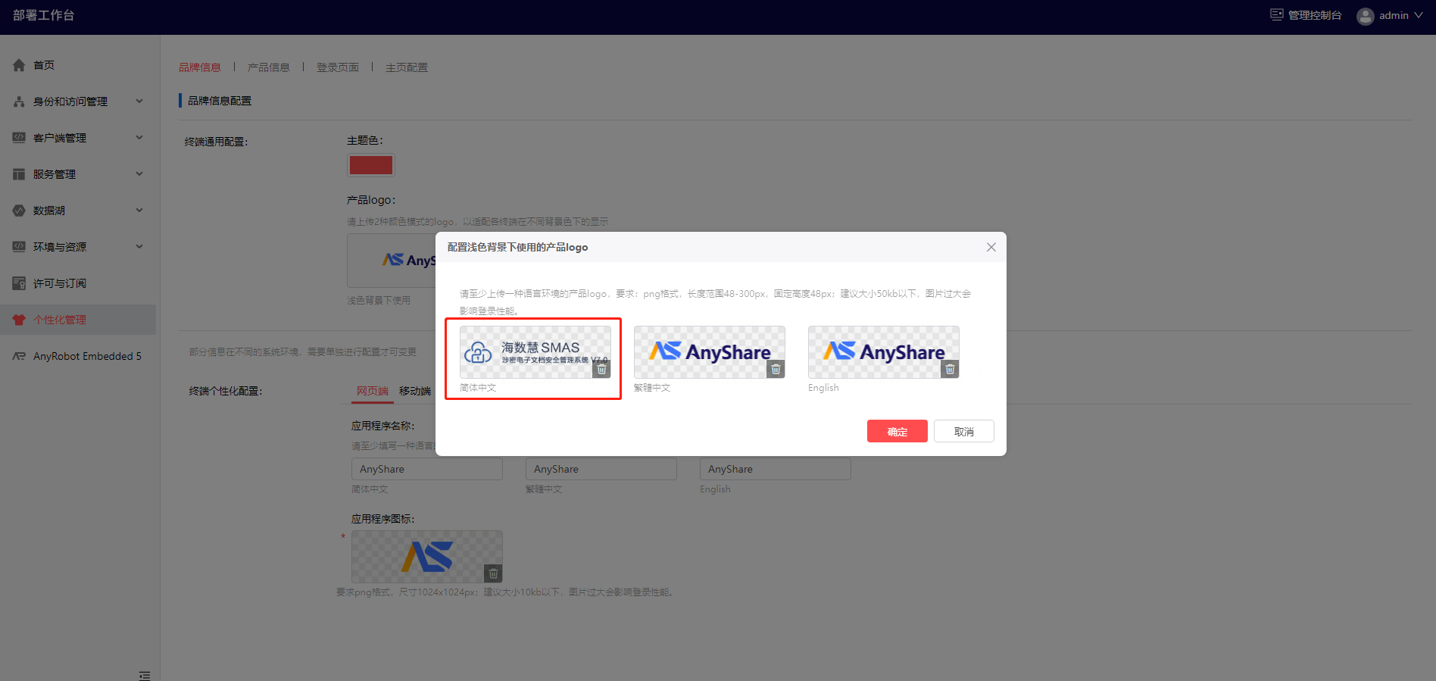Click the 环境与资源 sidebar icon

(x=19, y=247)
